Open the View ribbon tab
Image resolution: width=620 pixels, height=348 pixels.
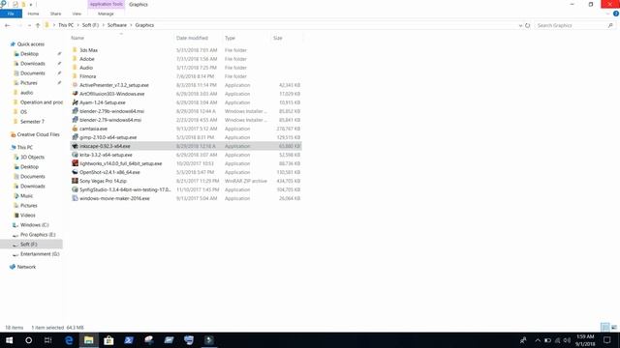77,14
